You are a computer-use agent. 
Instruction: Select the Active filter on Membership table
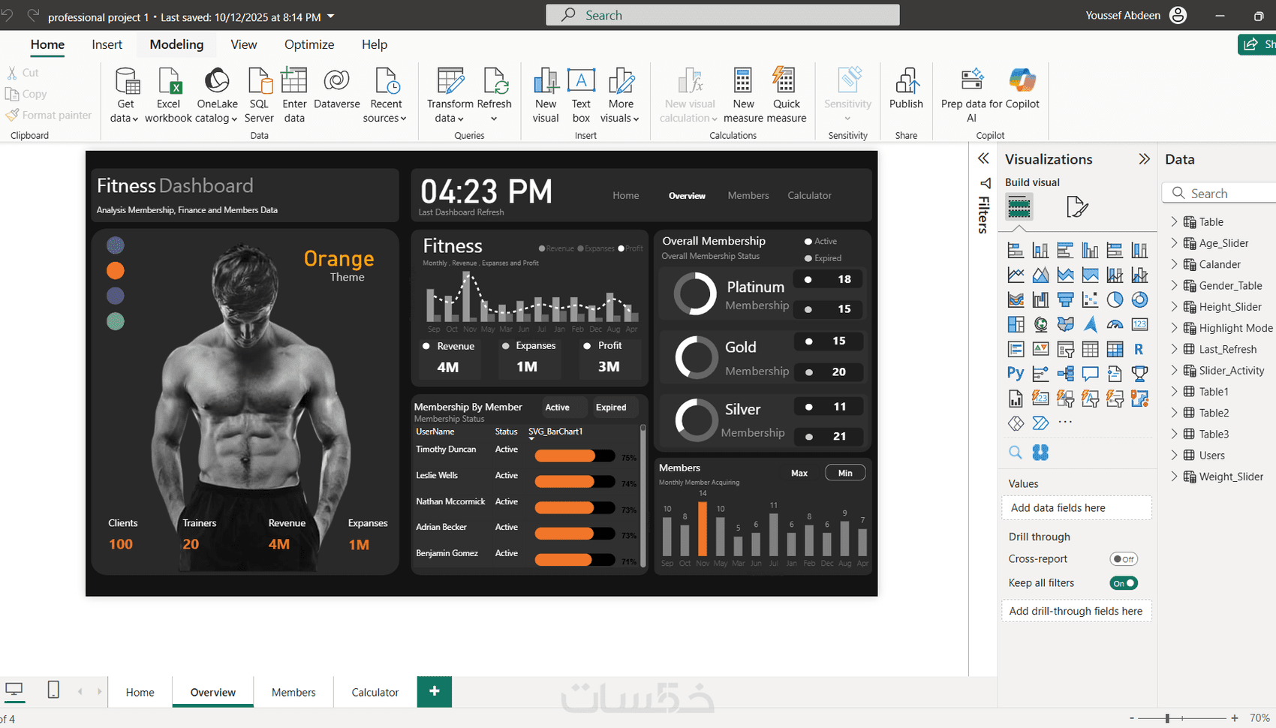click(558, 408)
